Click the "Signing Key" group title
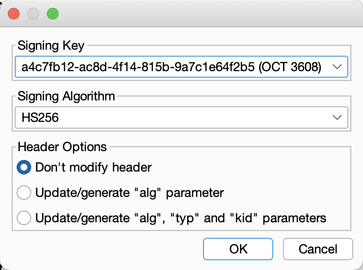 coord(51,46)
